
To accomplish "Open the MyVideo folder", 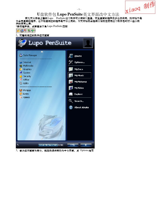I will point(76,88).
